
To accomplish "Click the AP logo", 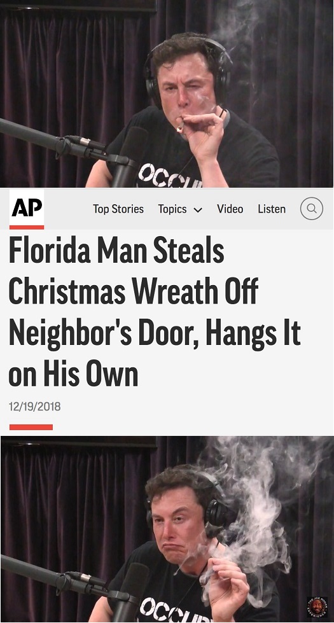I will 27,207.
